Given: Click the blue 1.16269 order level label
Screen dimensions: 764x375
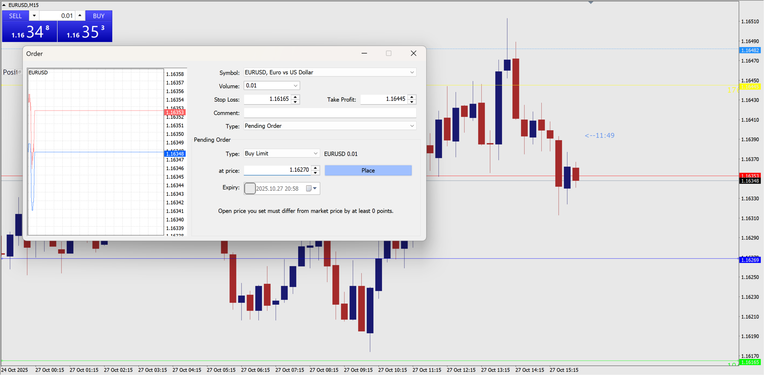Looking at the screenshot, I should point(750,260).
